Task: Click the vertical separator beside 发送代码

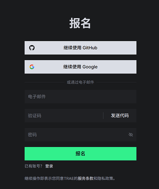Action: click(x=103, y=116)
